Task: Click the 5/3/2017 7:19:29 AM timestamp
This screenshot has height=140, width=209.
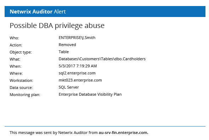Action: 78,66
